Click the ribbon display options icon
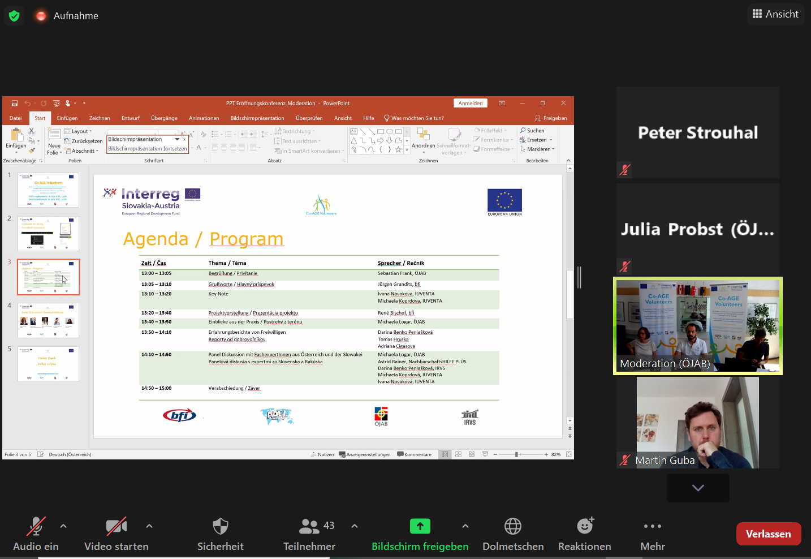This screenshot has height=559, width=811. [x=502, y=104]
